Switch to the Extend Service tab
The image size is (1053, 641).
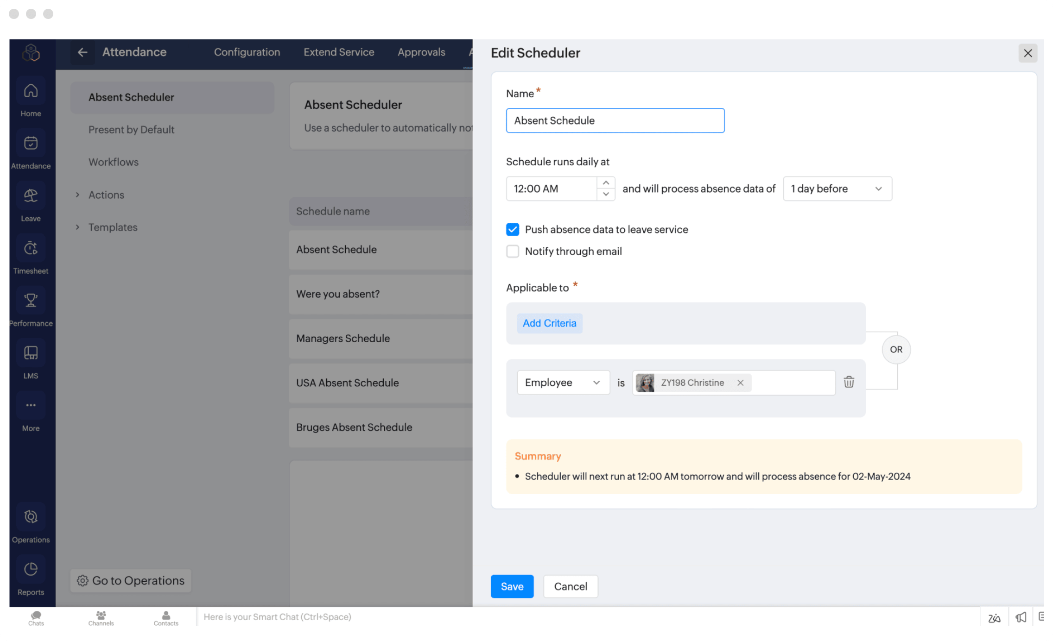coord(338,52)
